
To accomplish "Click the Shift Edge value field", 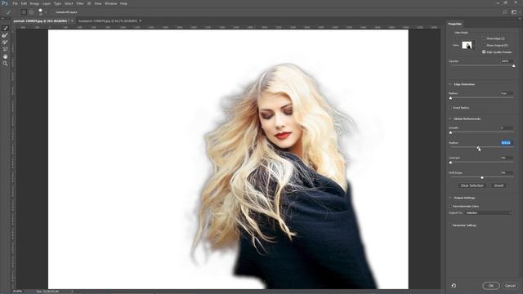I will (x=507, y=173).
